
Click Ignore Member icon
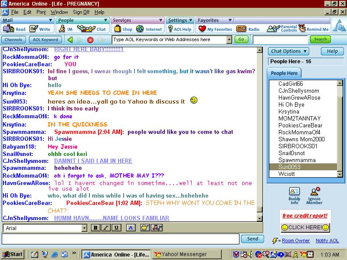point(314,196)
